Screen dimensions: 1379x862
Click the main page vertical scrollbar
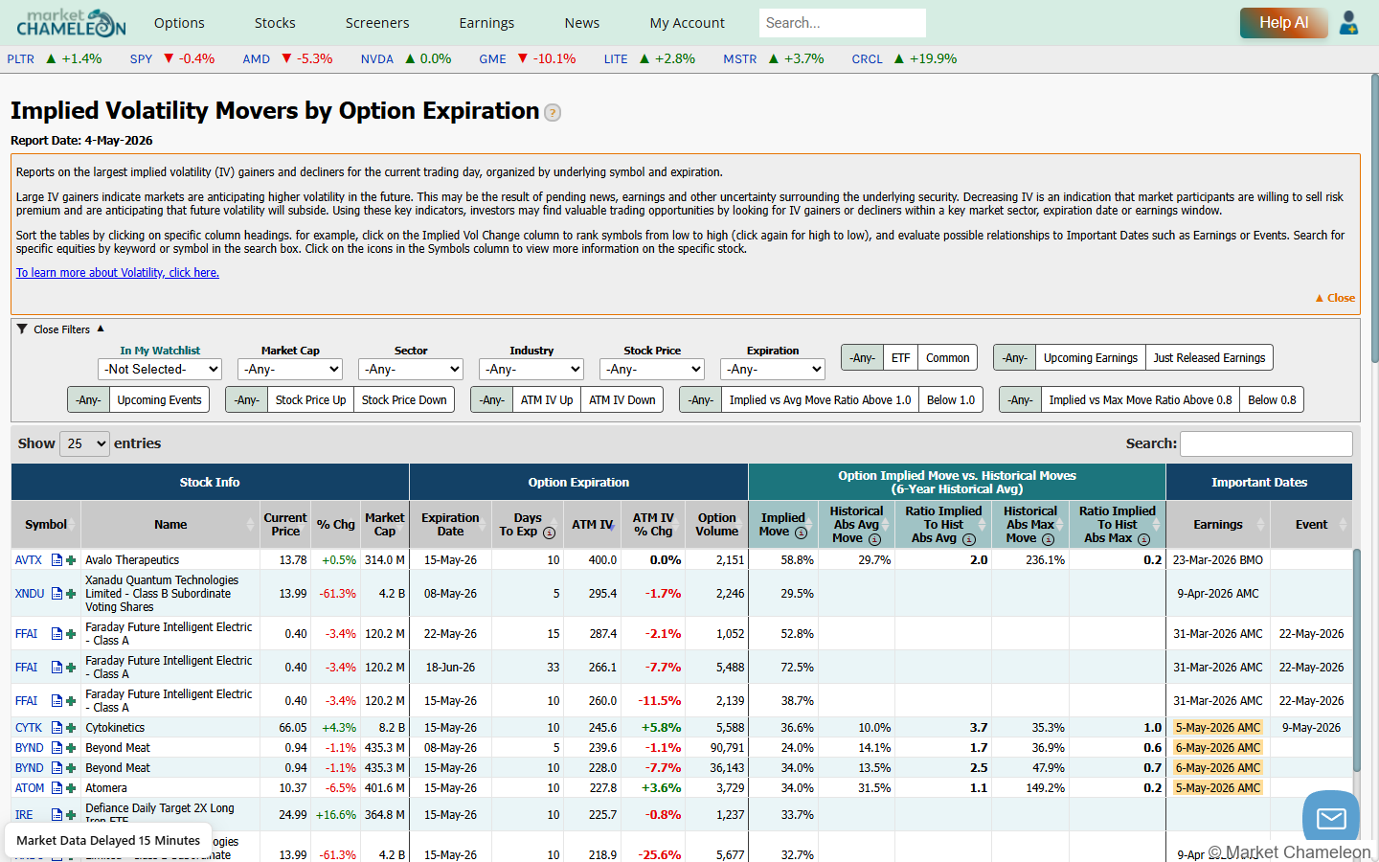[x=1374, y=220]
